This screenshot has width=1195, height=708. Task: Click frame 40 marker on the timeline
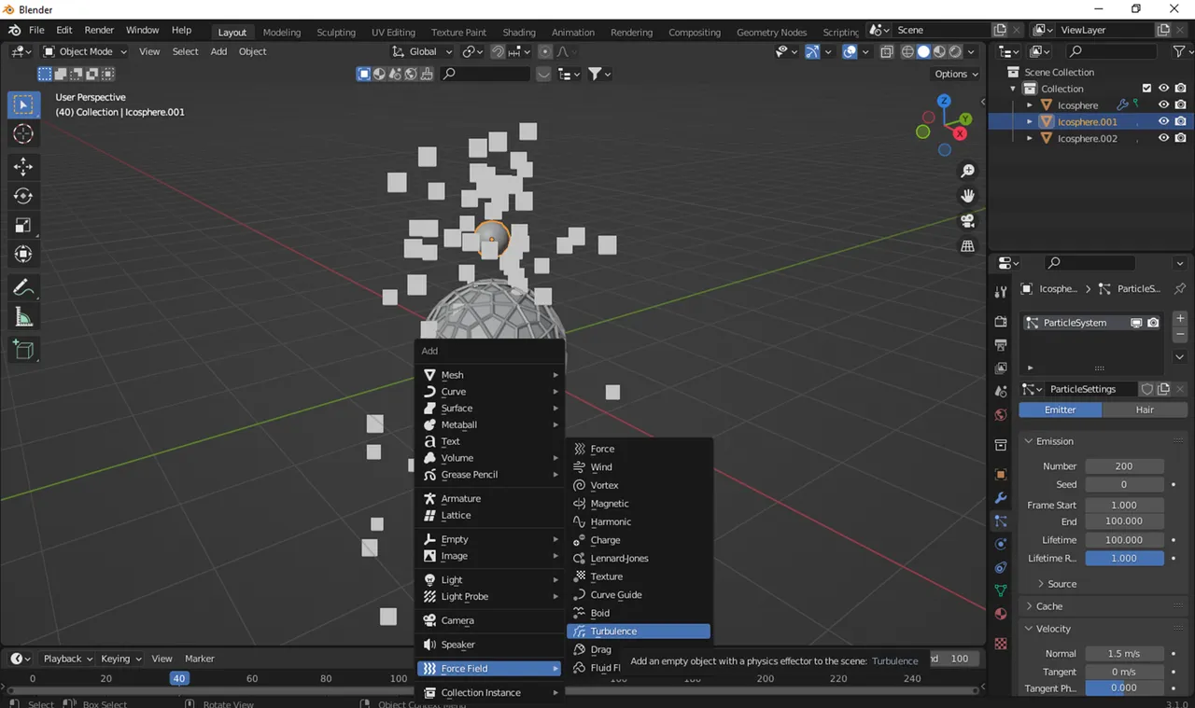179,678
